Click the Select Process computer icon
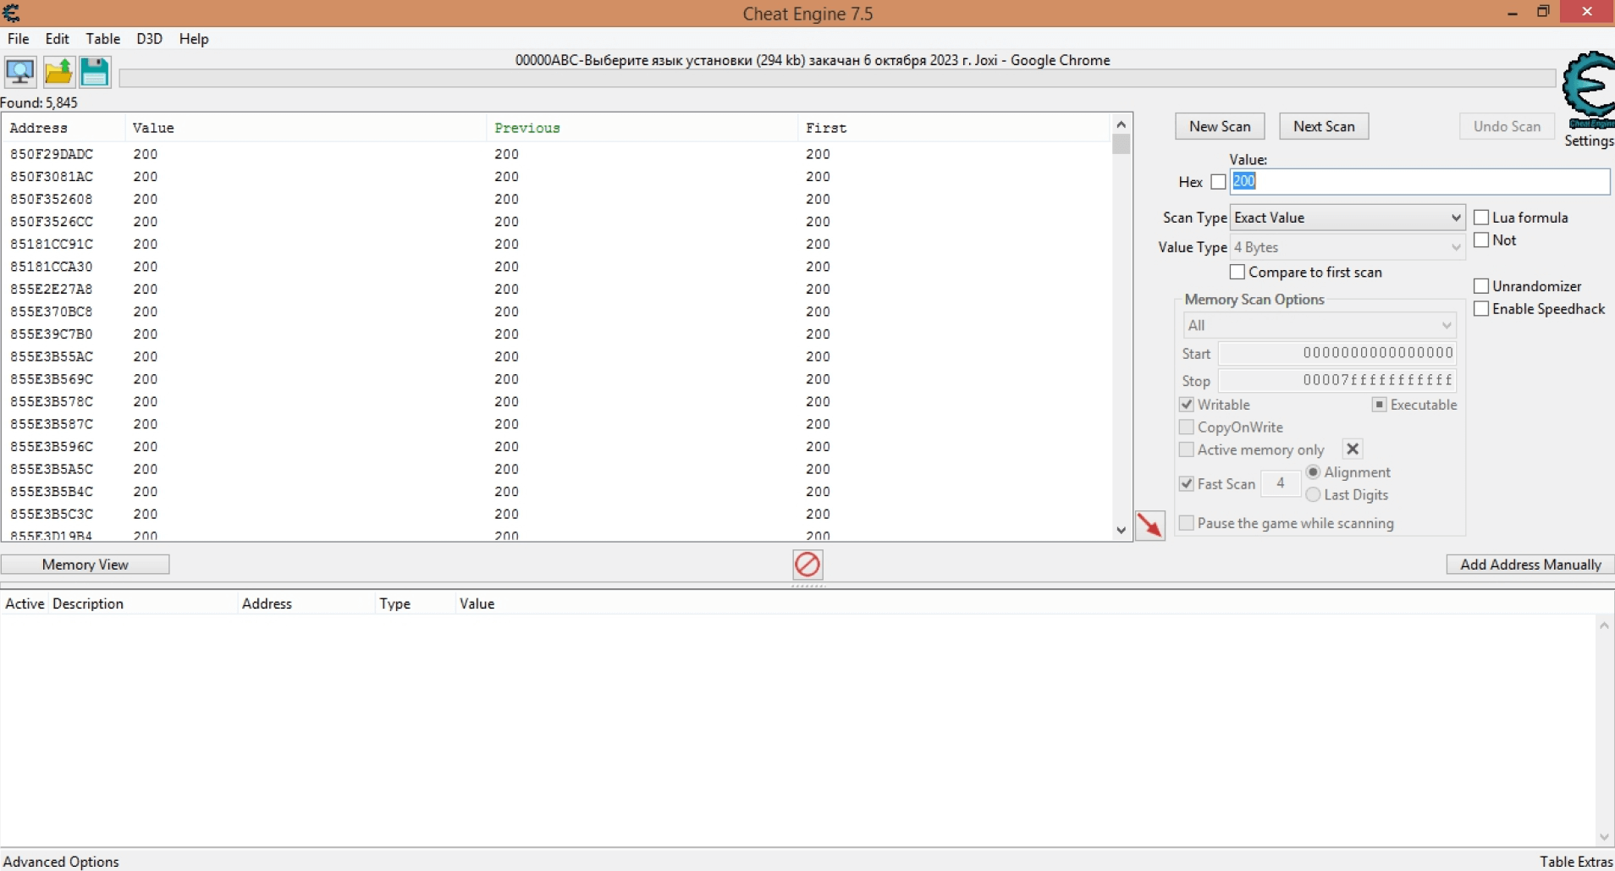1615x871 pixels. click(20, 72)
